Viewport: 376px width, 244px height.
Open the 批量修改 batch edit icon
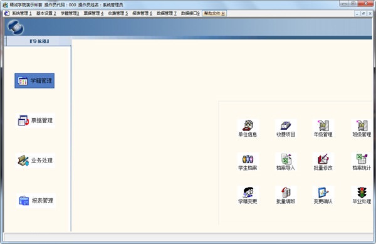(x=323, y=162)
